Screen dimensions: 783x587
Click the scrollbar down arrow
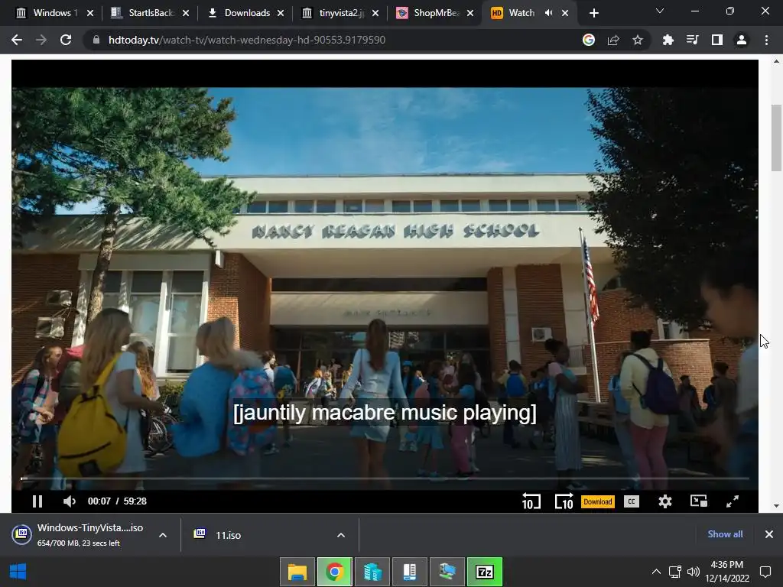pos(777,506)
